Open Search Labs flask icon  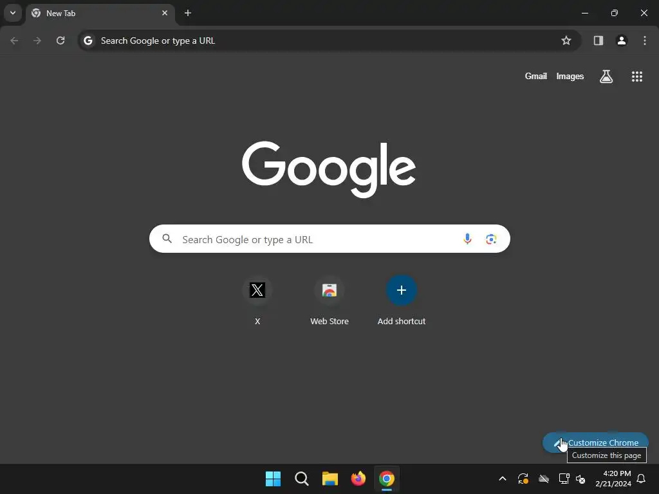[606, 77]
